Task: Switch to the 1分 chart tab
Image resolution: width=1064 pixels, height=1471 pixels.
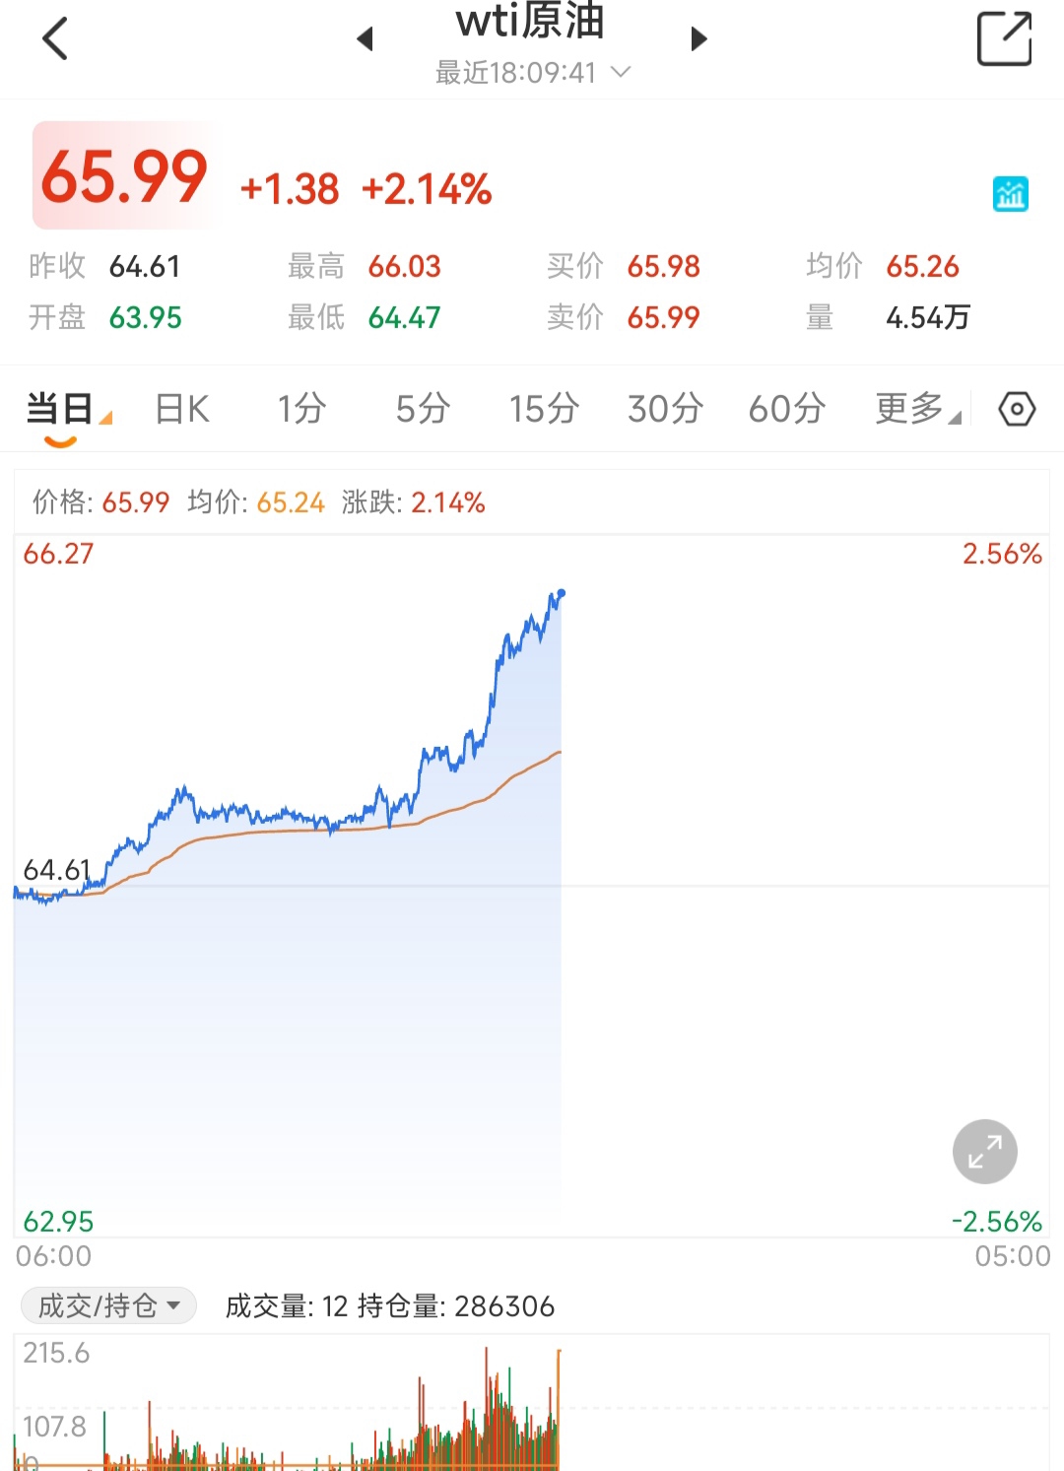Action: point(301,409)
